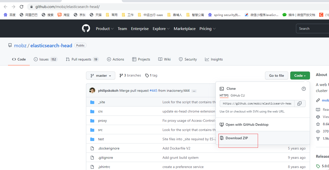329x170 pixels.
Task: Open pull request #445 link
Action: pos(153,90)
